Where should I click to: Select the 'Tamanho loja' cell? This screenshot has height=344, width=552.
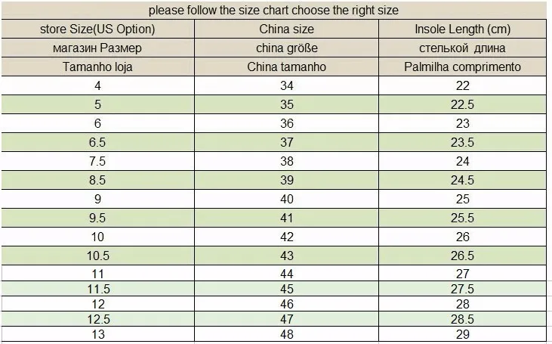coord(97,67)
